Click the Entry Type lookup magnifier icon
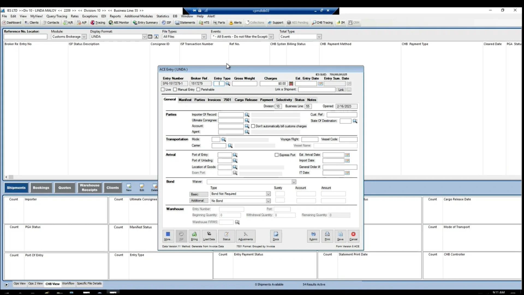Image resolution: width=524 pixels, height=295 pixels. 228,84
